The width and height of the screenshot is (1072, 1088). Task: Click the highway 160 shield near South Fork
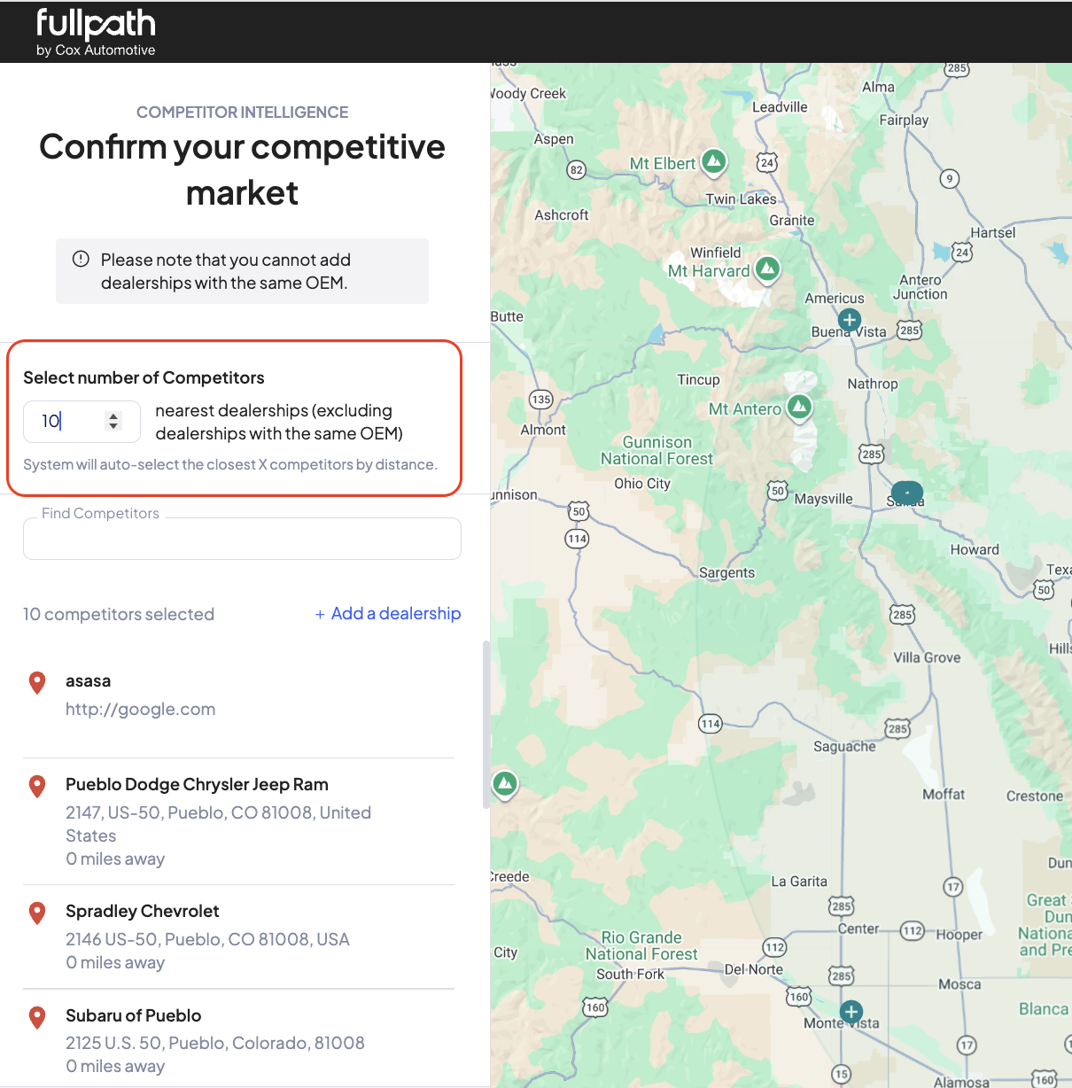(x=595, y=1007)
